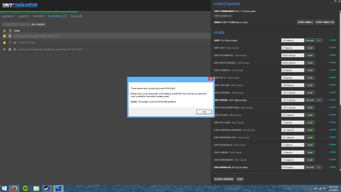This screenshot has height=192, width=341.
Task: Click notes icon for Smoking Ash Namalsk server
Action: click(x=10, y=50)
